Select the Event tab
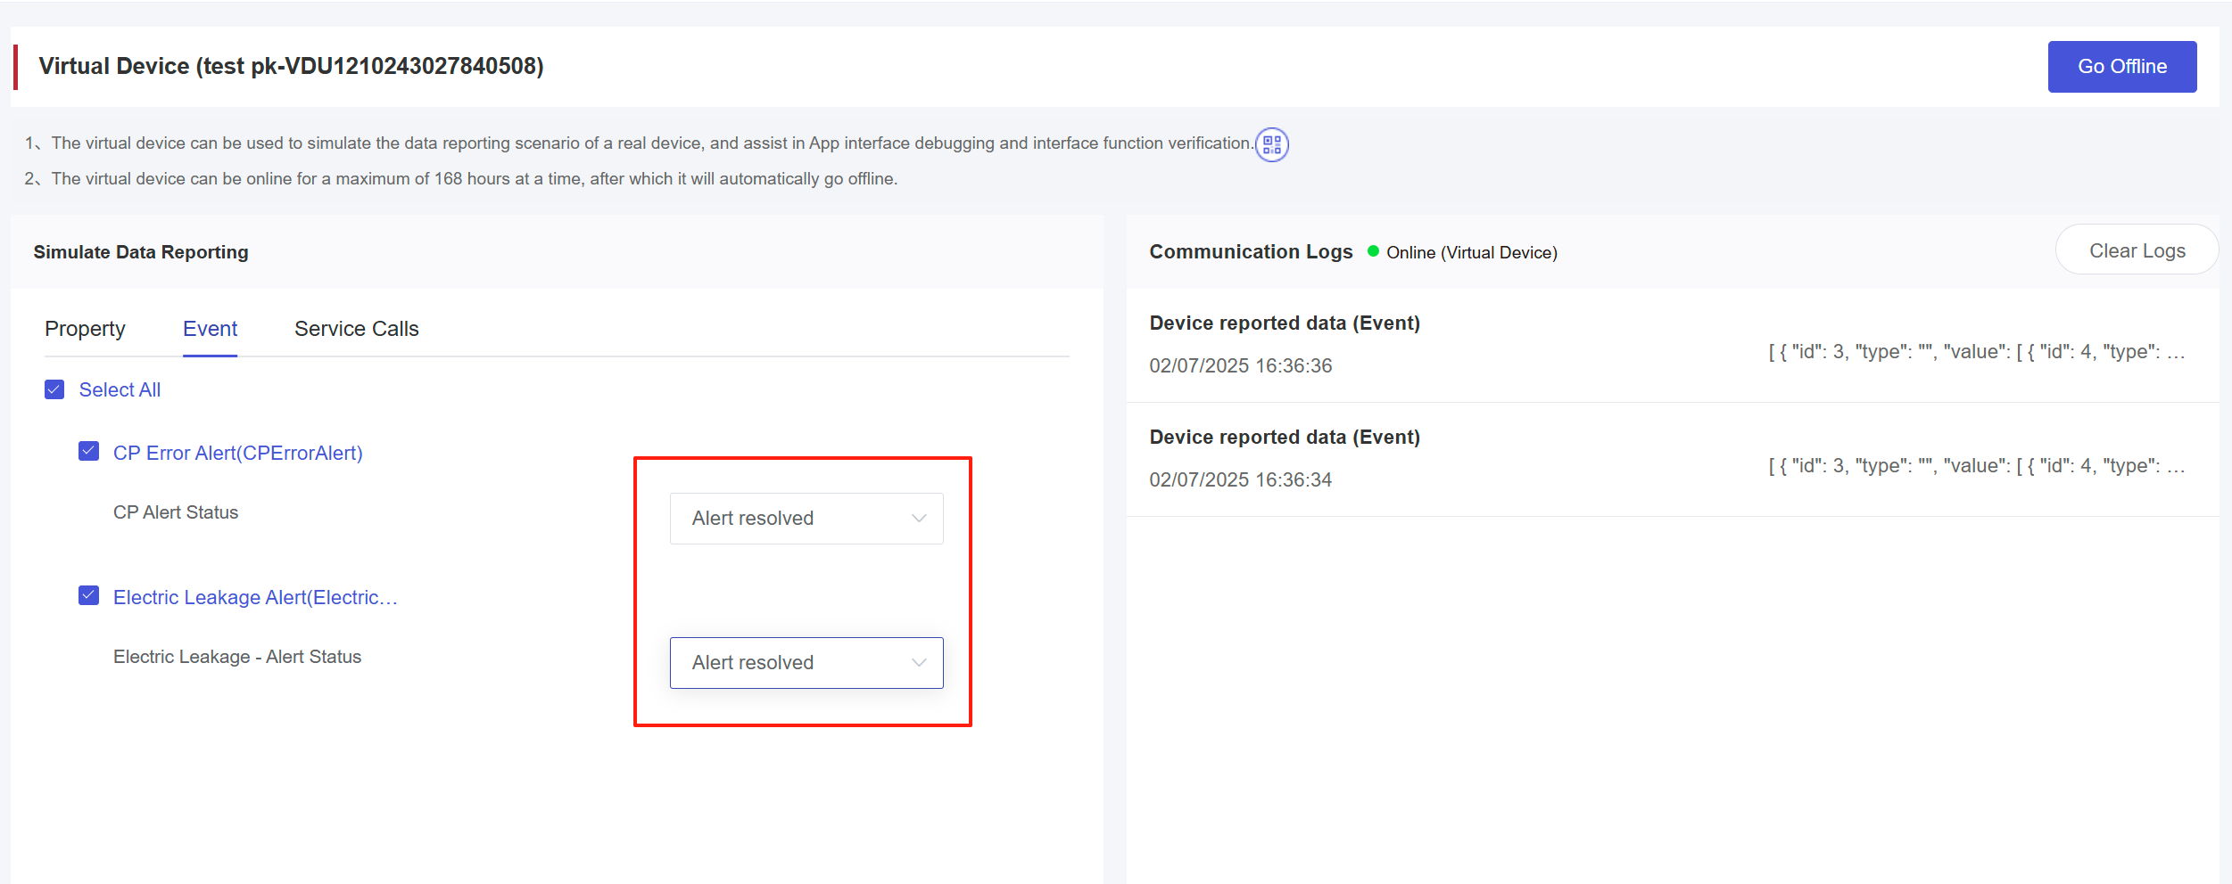2232x884 pixels. pos(210,329)
